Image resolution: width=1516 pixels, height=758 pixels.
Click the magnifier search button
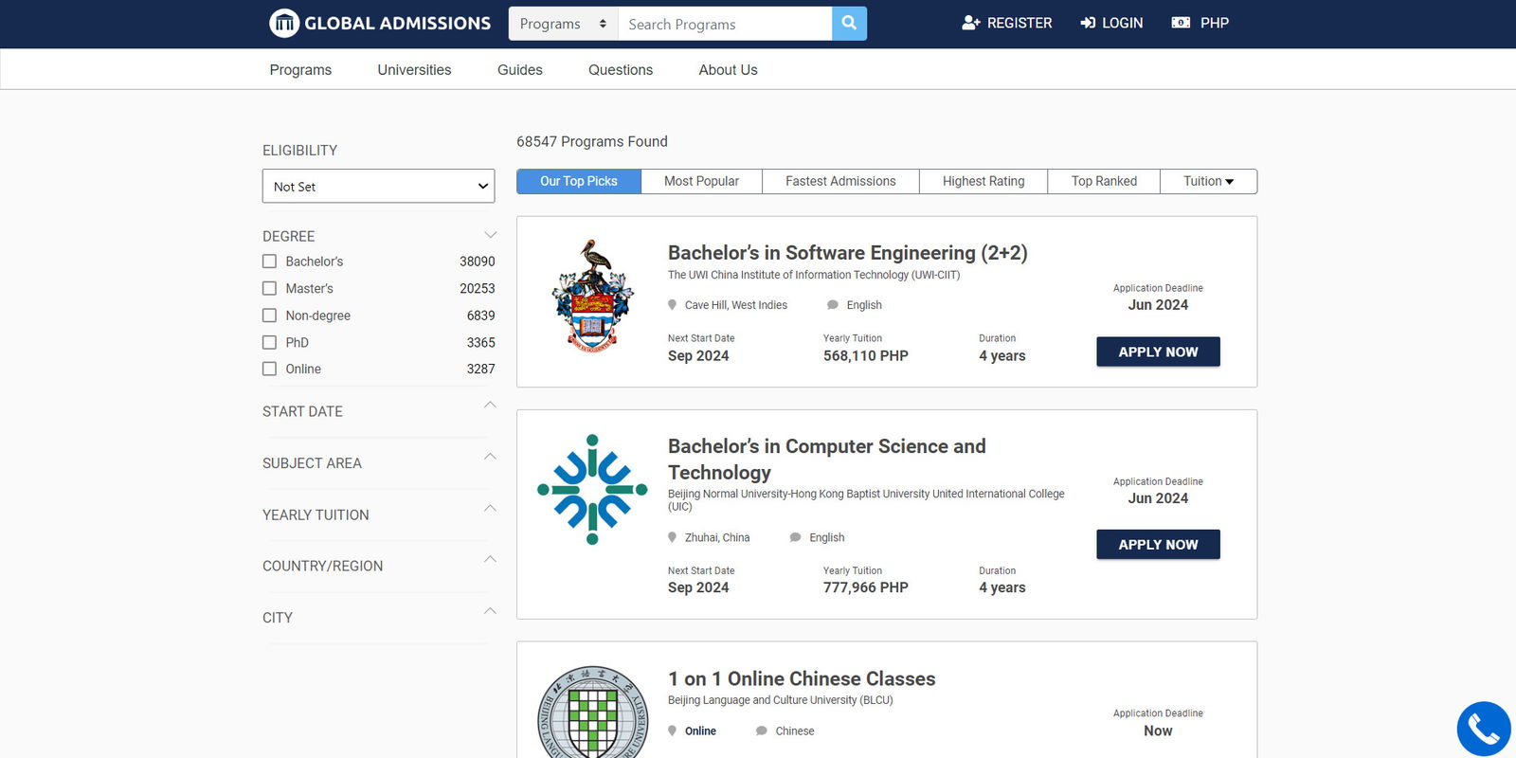tap(849, 24)
